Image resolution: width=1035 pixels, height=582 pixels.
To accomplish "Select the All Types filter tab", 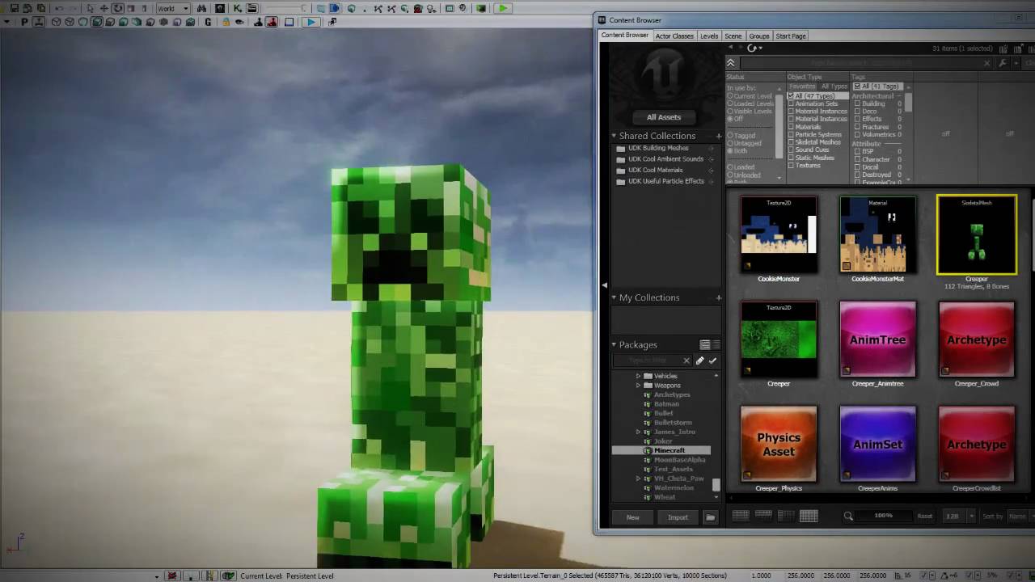I will coord(834,86).
